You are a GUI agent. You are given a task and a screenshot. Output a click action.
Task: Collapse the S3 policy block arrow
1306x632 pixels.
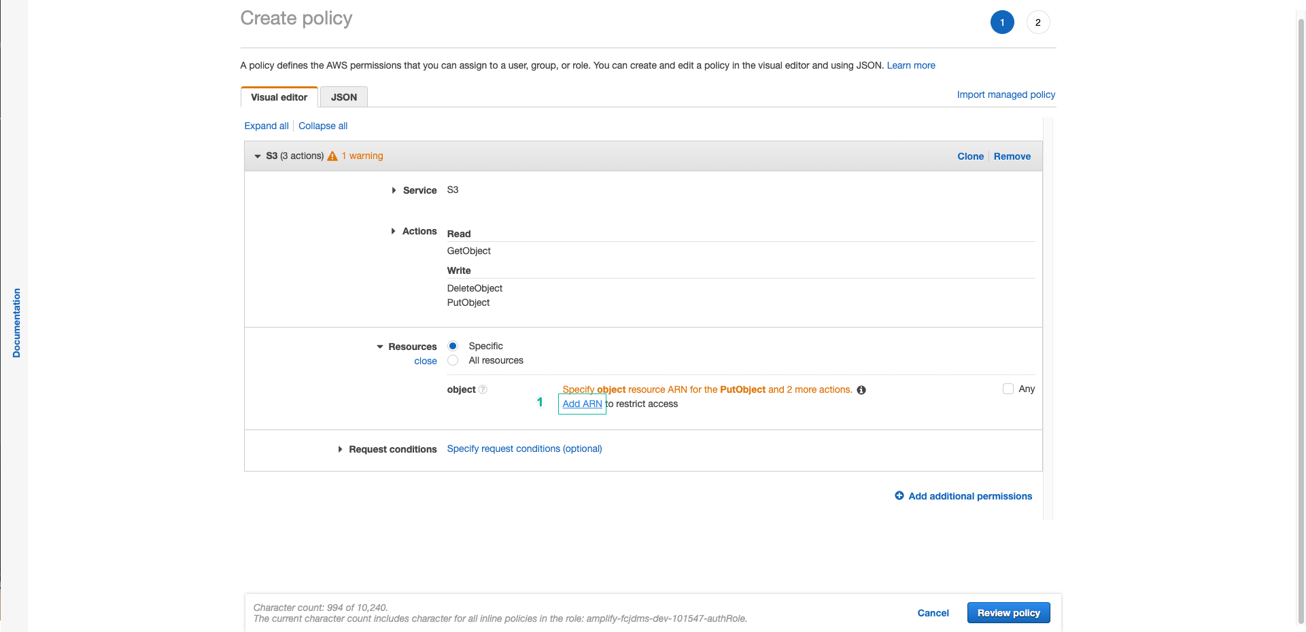coord(258,156)
